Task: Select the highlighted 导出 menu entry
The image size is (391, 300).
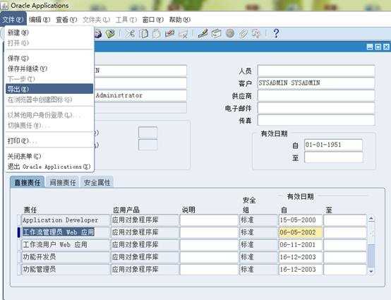Action: click(x=49, y=89)
